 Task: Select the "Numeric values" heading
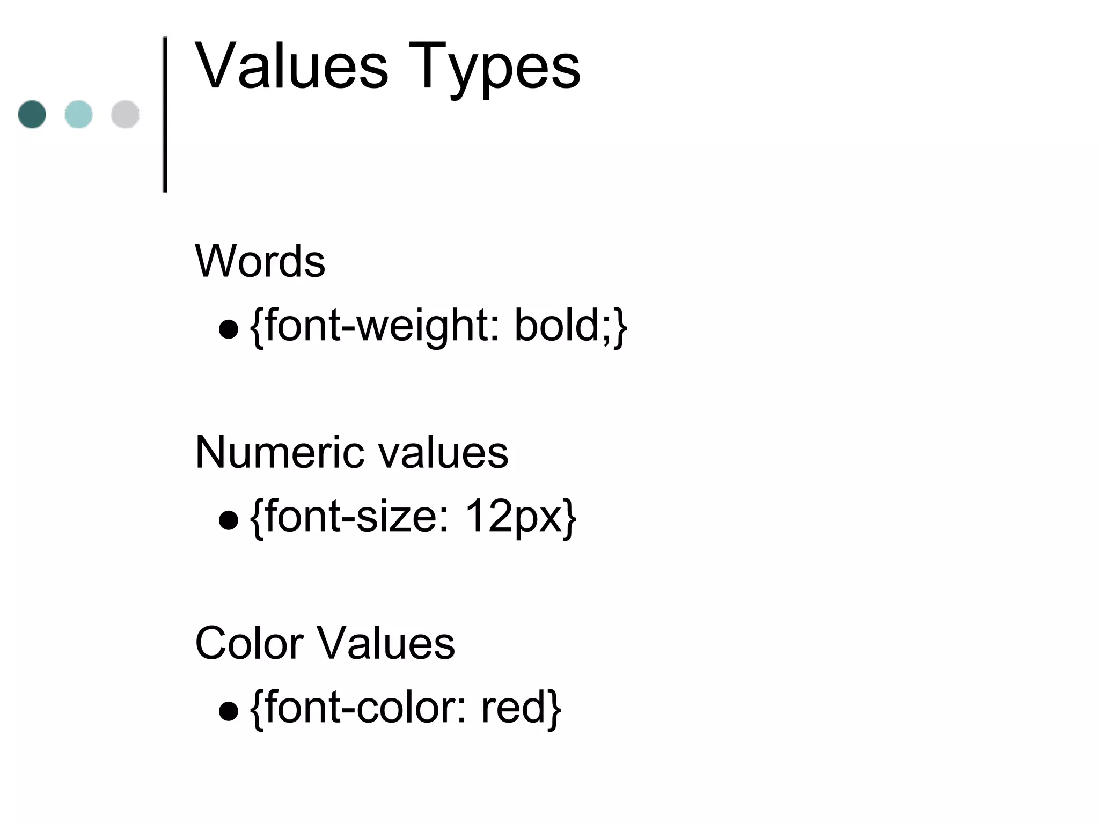tap(351, 452)
